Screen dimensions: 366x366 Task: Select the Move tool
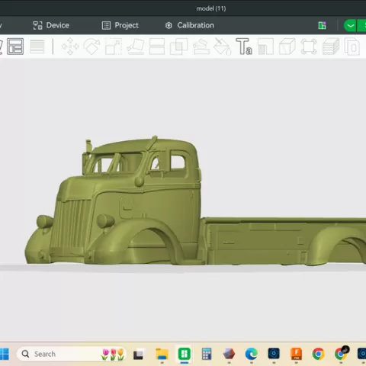point(70,47)
